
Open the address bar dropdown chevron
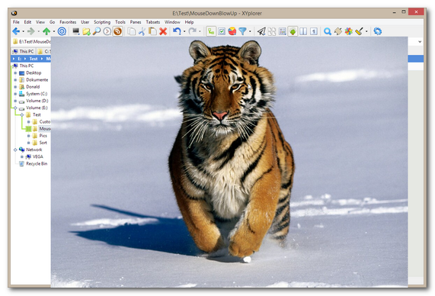(420, 42)
